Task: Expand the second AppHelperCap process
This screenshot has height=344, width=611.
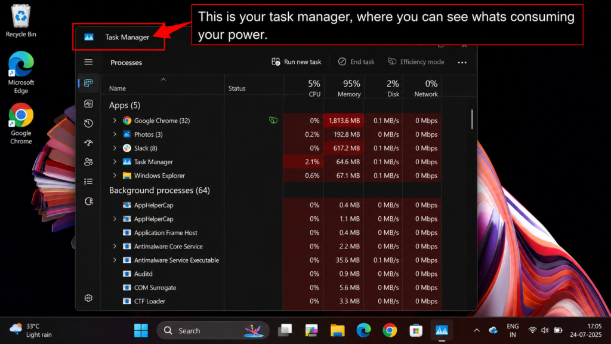Action: (x=115, y=219)
